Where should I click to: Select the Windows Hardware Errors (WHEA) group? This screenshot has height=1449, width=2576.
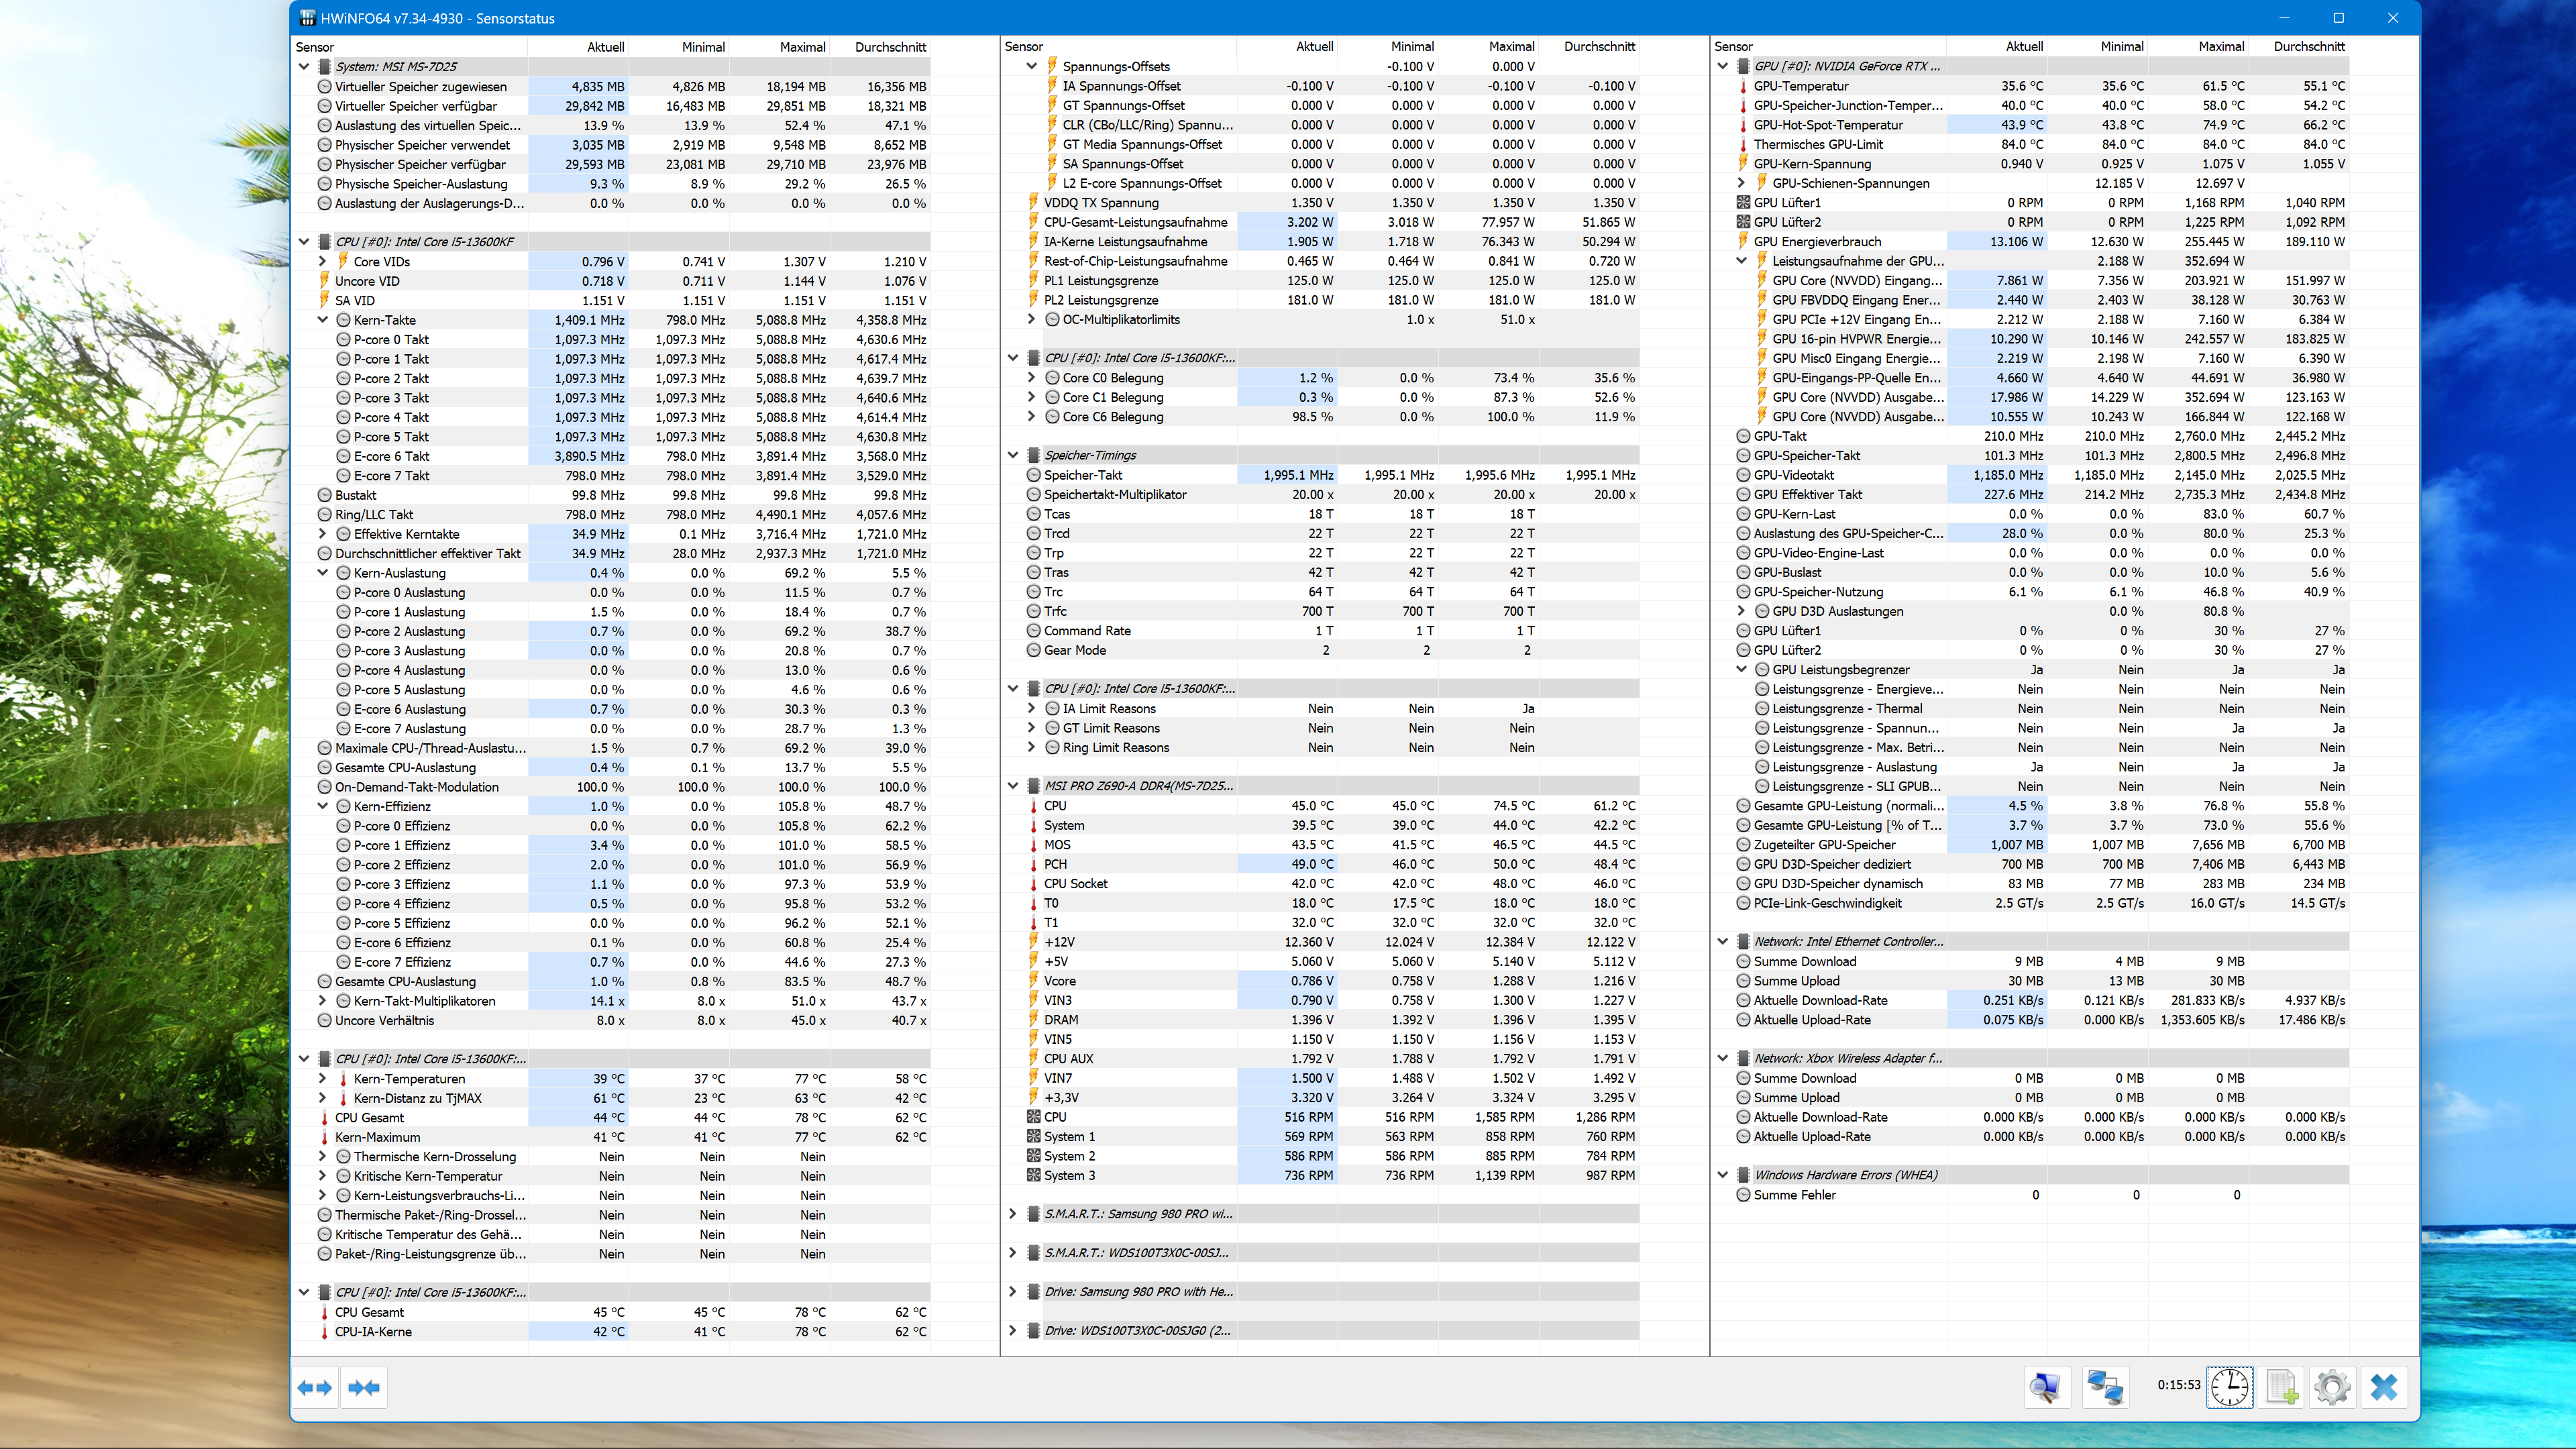(1845, 1175)
